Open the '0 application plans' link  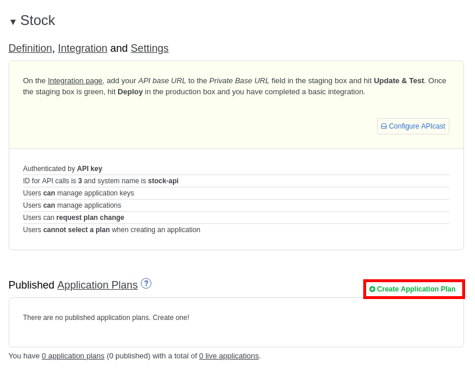coord(73,355)
